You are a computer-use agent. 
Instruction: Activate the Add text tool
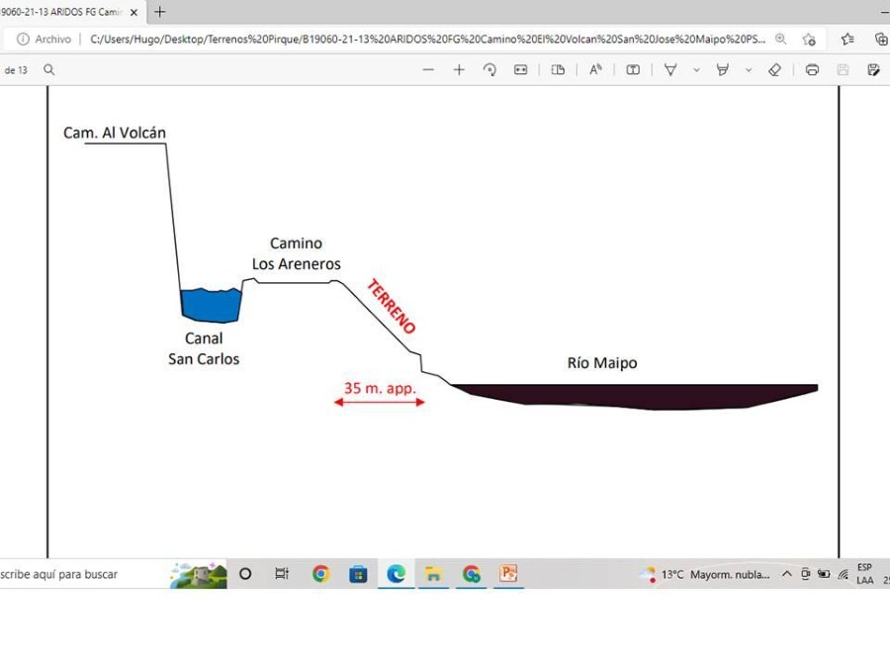pos(633,70)
